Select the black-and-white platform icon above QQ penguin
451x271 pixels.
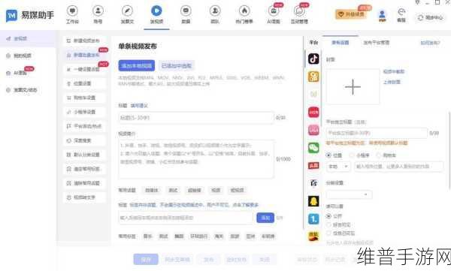click(x=313, y=183)
